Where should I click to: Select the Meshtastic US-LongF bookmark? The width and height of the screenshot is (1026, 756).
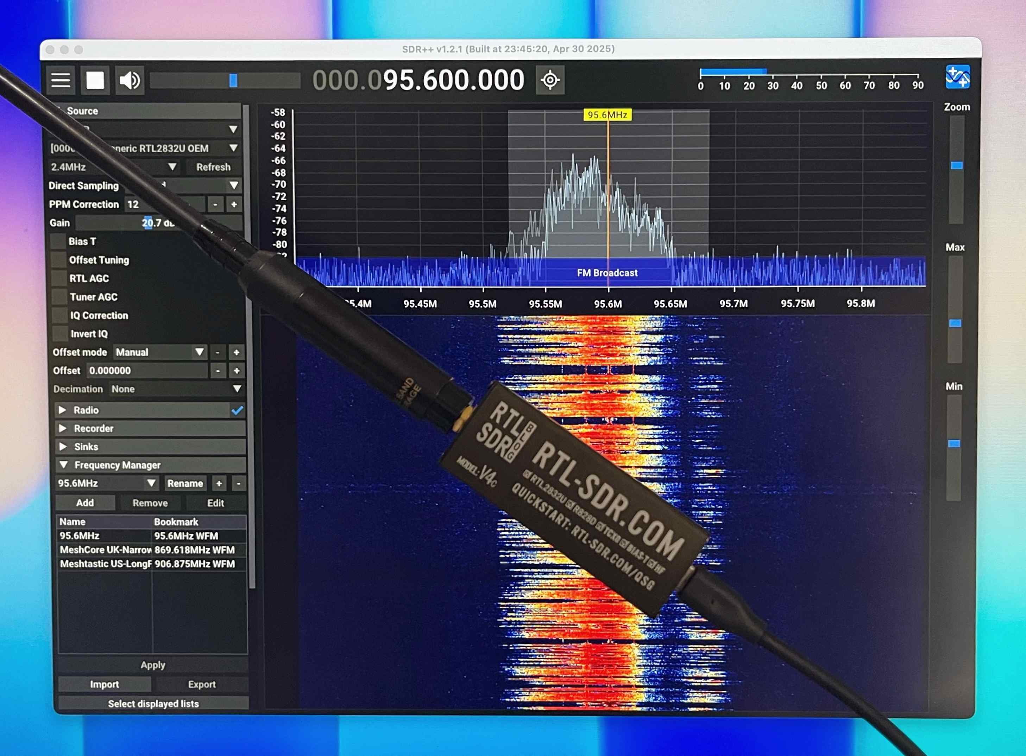[153, 564]
